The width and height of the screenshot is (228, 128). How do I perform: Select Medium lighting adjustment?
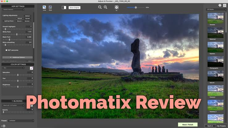(x=27, y=16)
